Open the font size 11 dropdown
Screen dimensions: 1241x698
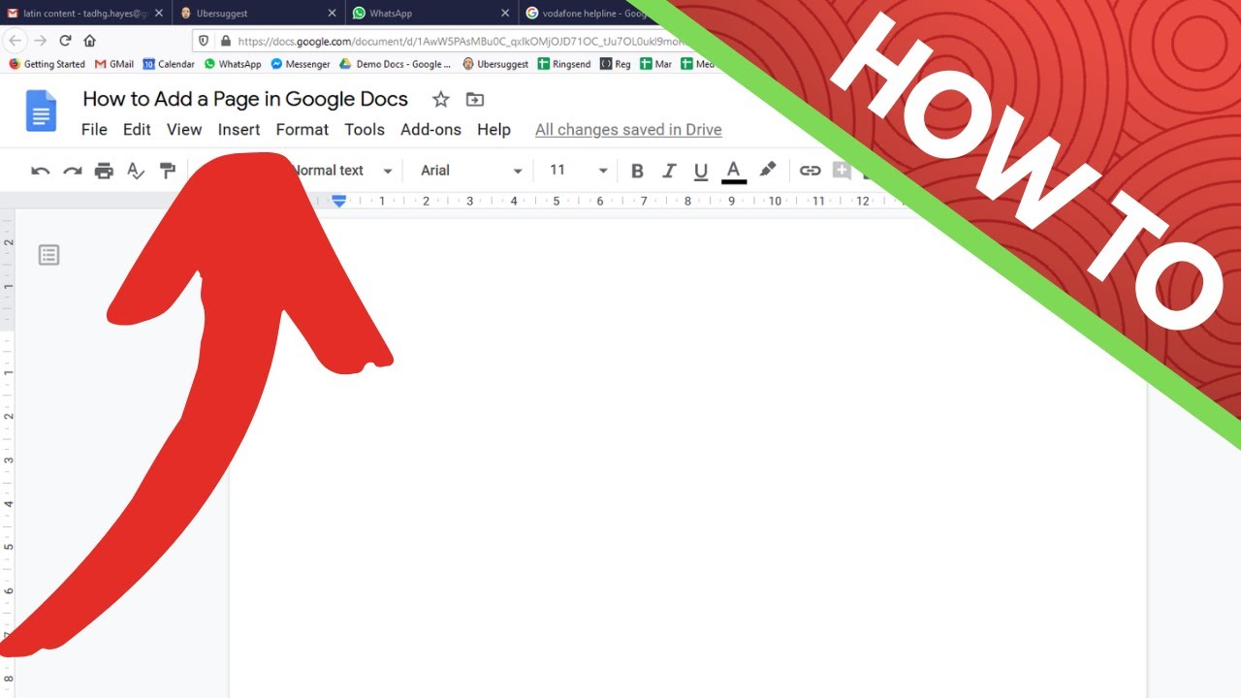pos(578,171)
